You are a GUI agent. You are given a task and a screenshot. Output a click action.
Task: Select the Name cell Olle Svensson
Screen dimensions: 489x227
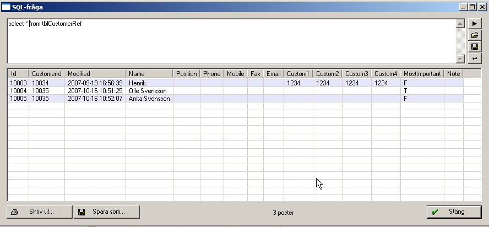[x=149, y=91]
